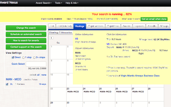Image resolution: width=171 pixels, height=107 pixels.
Task: Switch to the Flight numbers tab
Action: pyautogui.click(x=96, y=26)
